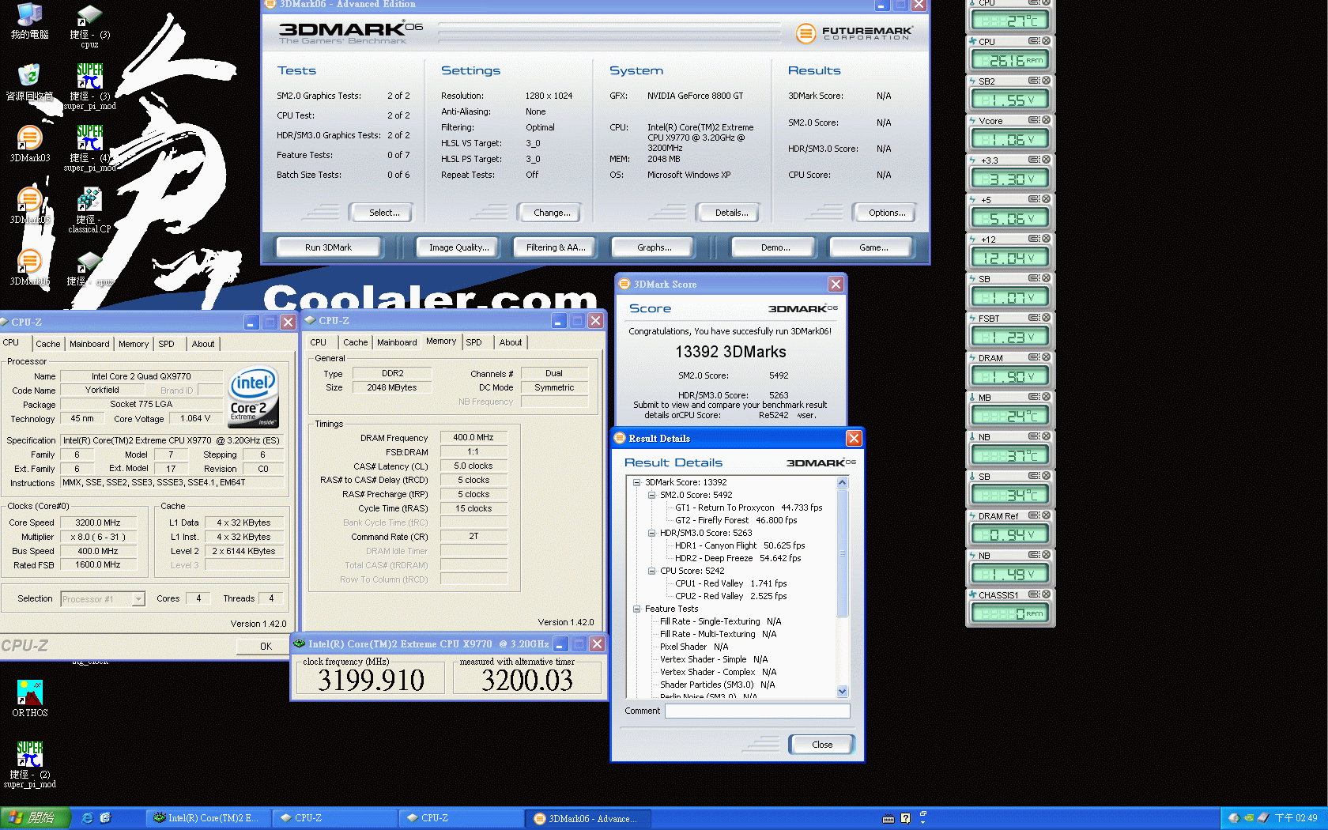Click close icon of +3.3 voltage monitor
1328x830 pixels.
tap(1046, 160)
